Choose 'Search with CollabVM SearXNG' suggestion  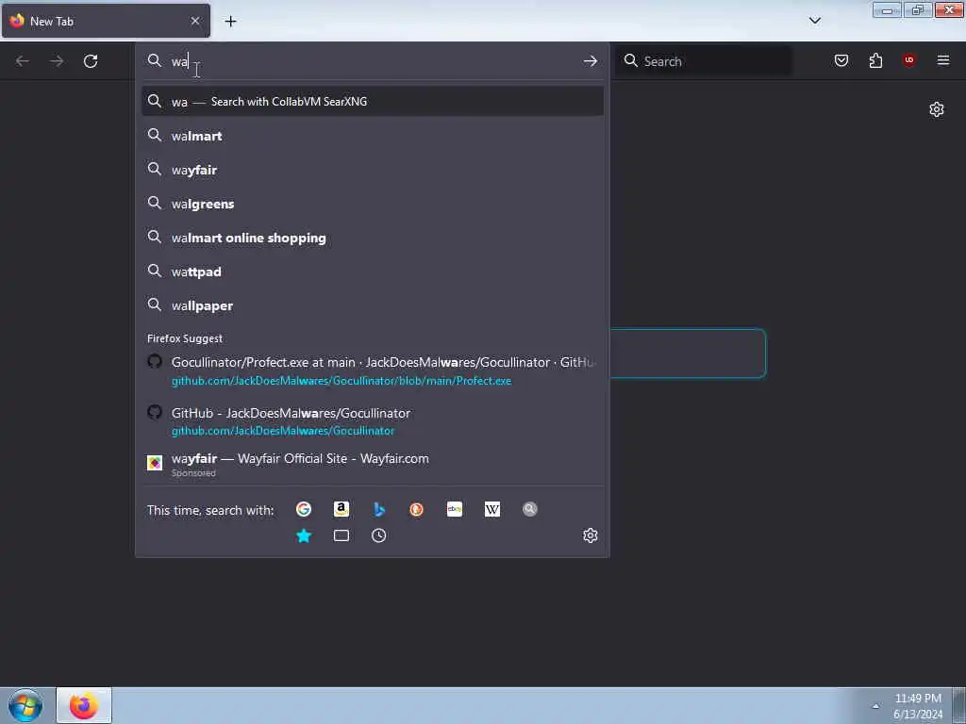(x=372, y=102)
